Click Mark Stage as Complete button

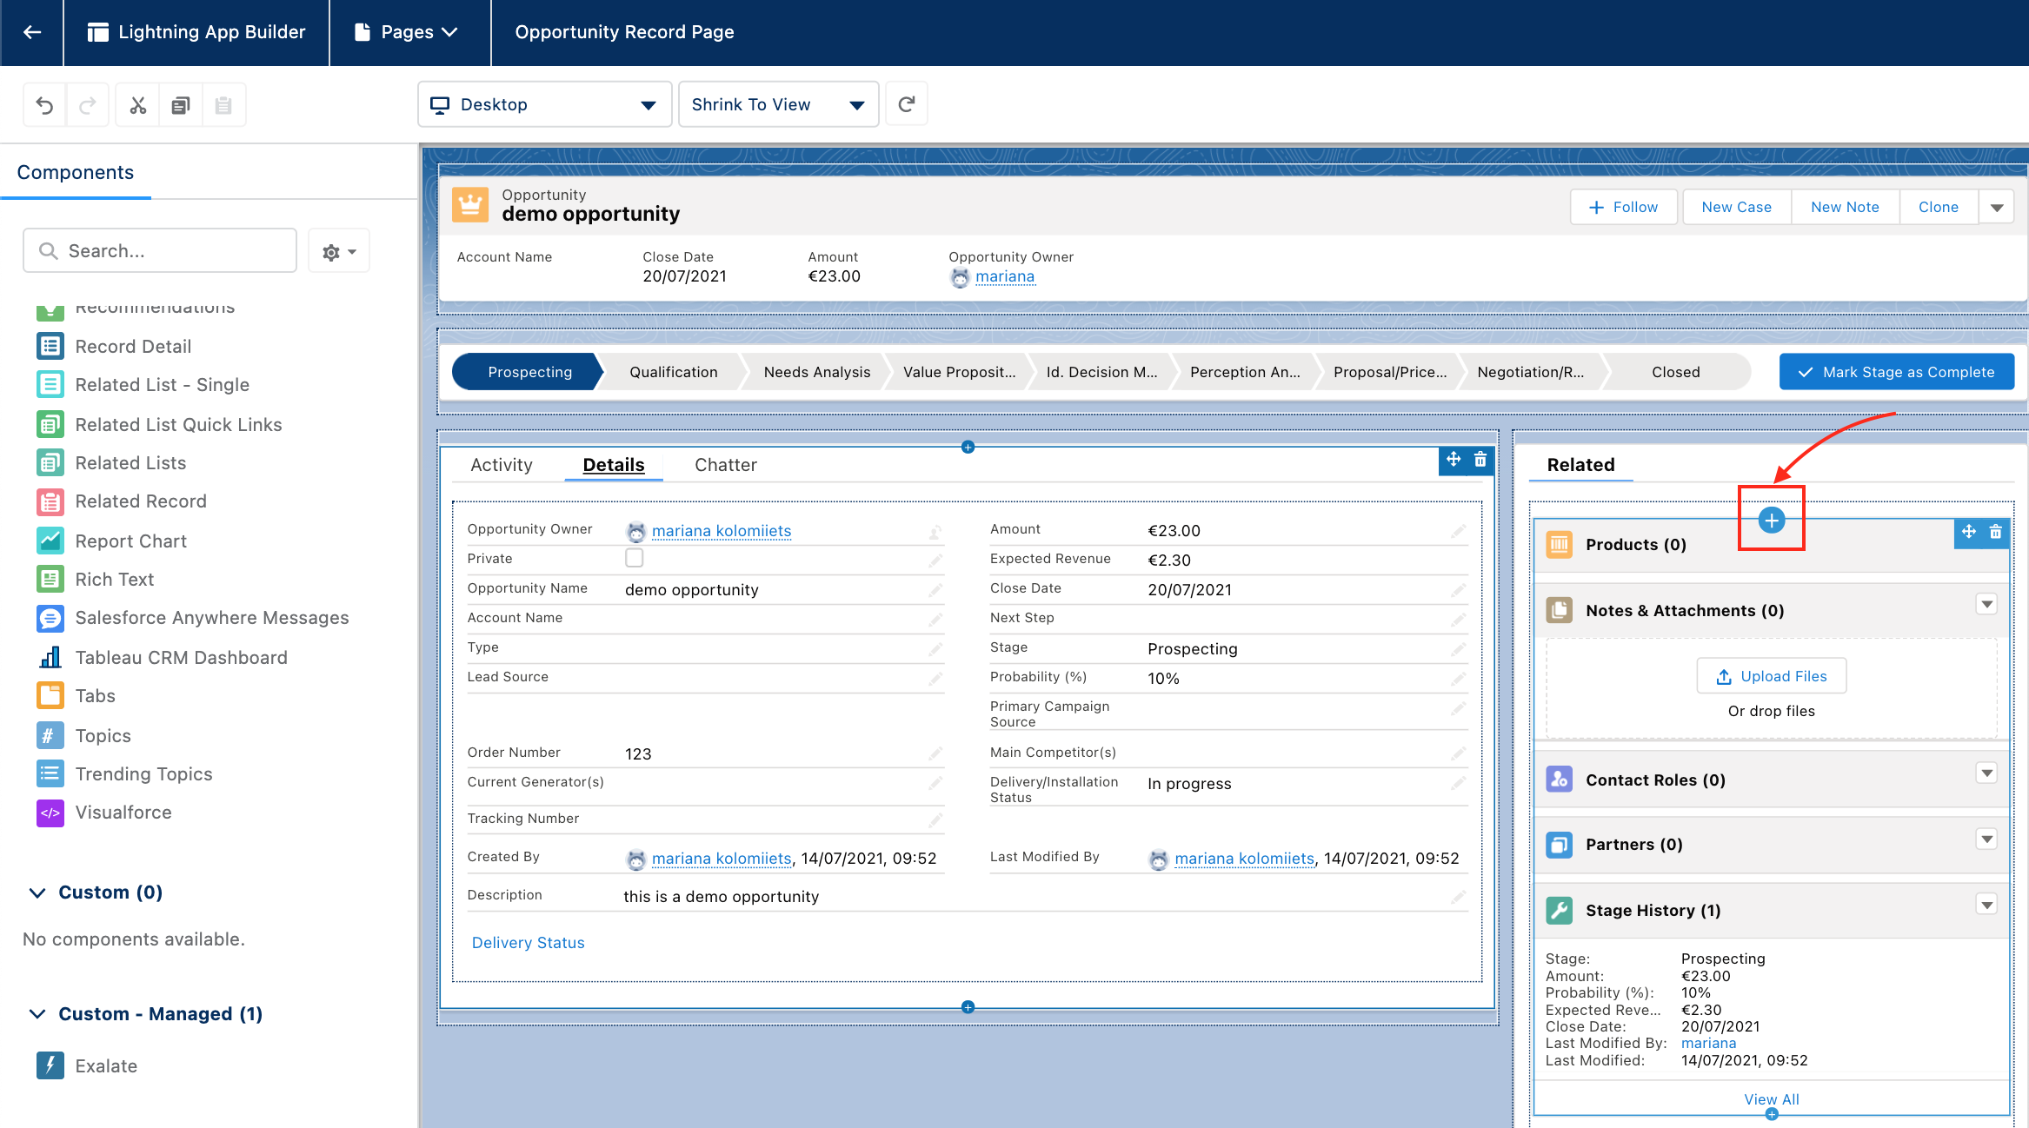tap(1896, 372)
